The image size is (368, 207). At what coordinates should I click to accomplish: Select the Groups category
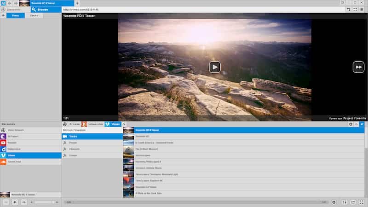[92, 155]
